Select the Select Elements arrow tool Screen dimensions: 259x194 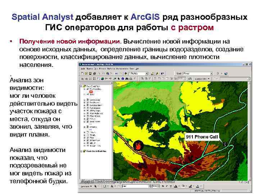coord(119,79)
